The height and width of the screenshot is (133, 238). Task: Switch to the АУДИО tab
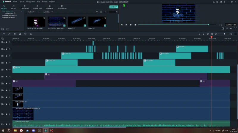coord(13,7)
